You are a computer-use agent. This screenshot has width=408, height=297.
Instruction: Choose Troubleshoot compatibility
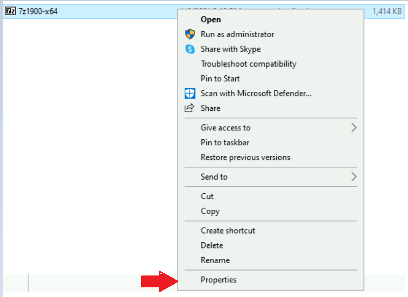coord(248,63)
